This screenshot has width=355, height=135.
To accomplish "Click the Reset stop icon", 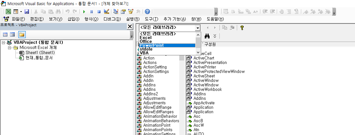I will pos(99,12).
